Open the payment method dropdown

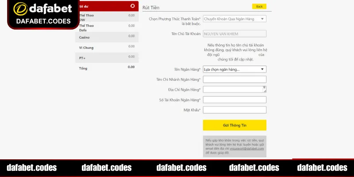click(x=234, y=19)
